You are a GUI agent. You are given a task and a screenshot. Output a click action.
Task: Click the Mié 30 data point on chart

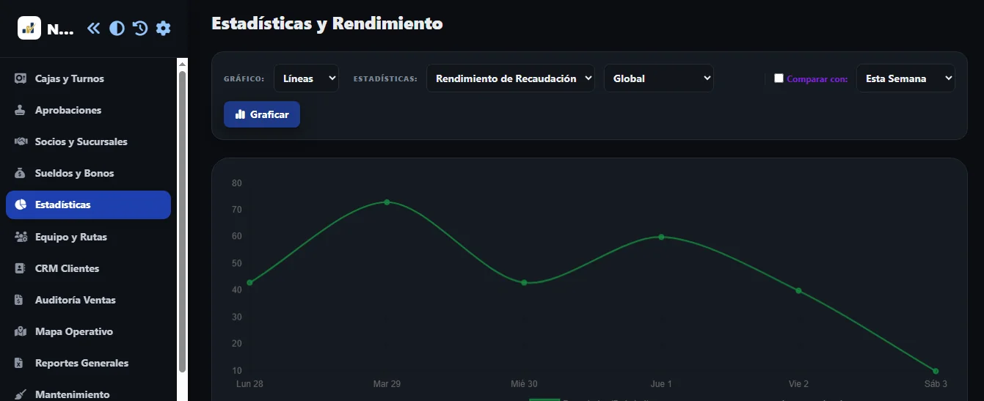click(x=524, y=283)
